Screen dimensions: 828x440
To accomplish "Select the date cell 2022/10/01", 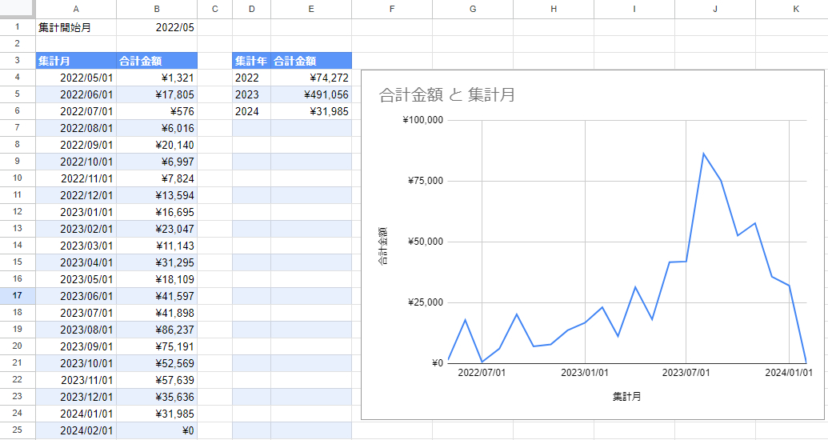I will point(76,162).
